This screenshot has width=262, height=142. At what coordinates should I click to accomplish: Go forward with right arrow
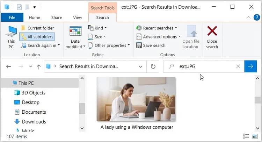pyautogui.click(x=21, y=66)
